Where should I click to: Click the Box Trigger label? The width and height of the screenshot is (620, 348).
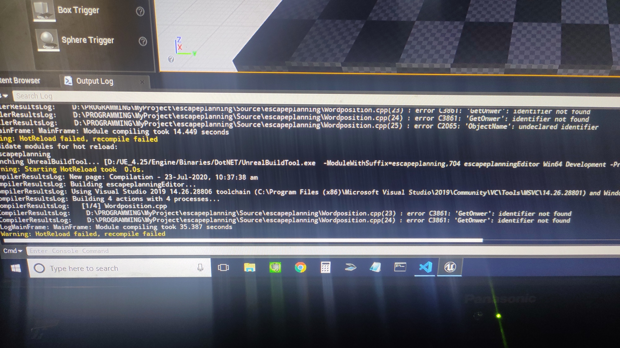point(78,10)
